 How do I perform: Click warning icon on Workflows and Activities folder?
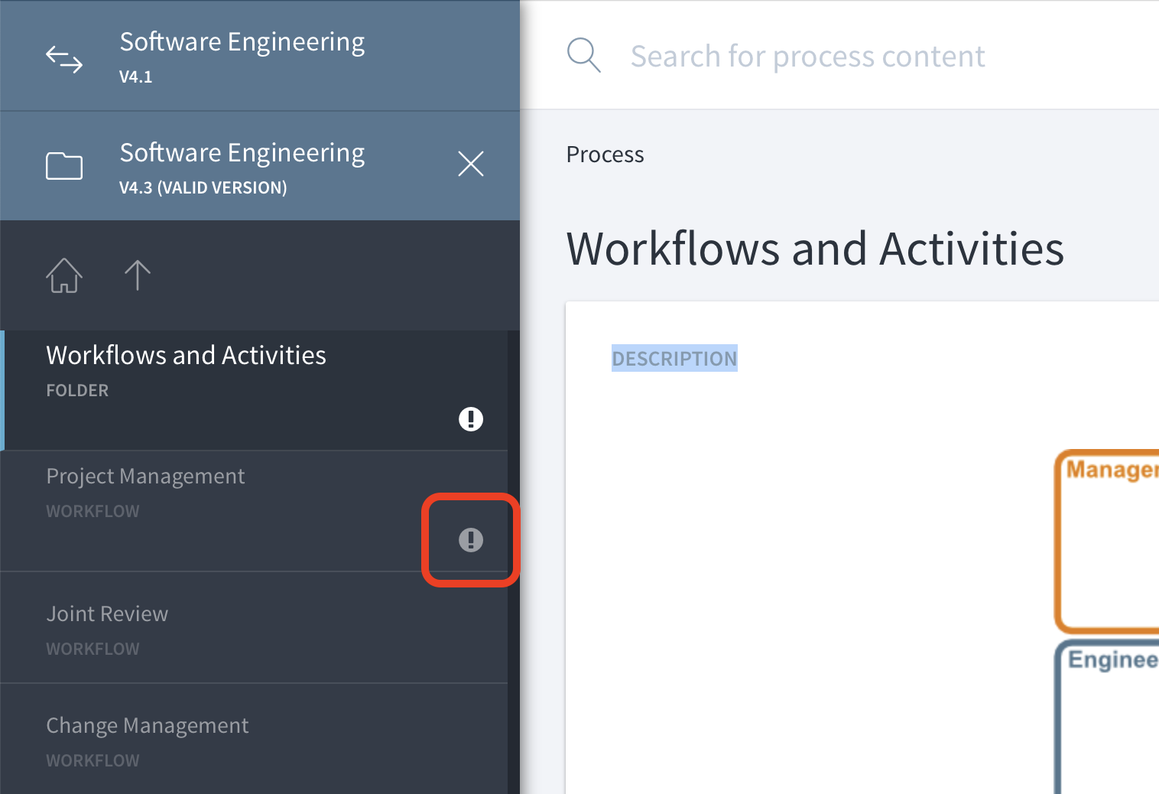[x=471, y=418]
